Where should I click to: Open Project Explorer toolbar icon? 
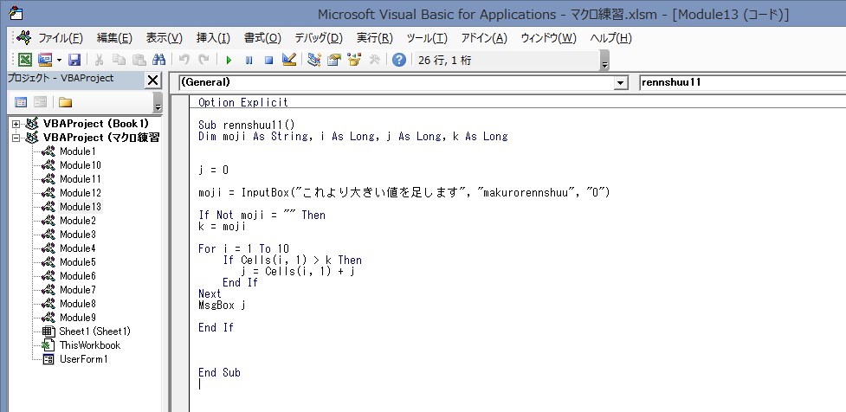[314, 60]
